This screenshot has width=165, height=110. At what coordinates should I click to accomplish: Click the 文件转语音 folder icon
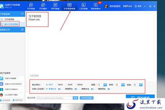tap(2, 19)
